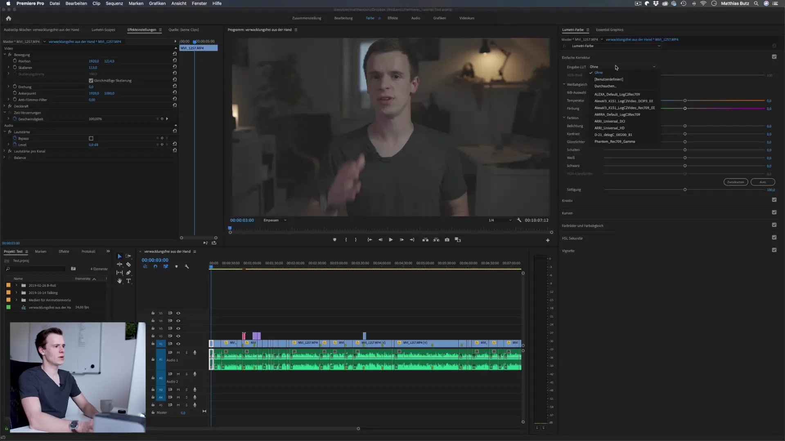Toggle the Kreativ section checkbox

[774, 200]
